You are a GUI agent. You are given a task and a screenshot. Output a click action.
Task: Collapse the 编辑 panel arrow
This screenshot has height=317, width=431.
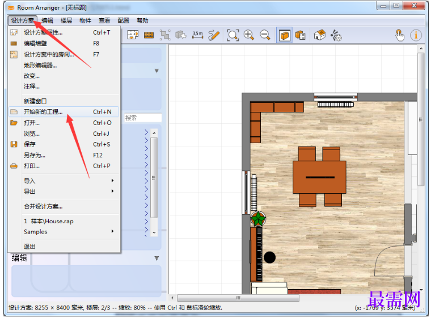[157, 258]
